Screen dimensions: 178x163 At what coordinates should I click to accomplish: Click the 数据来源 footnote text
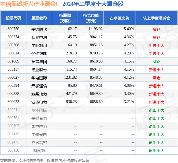45,160
